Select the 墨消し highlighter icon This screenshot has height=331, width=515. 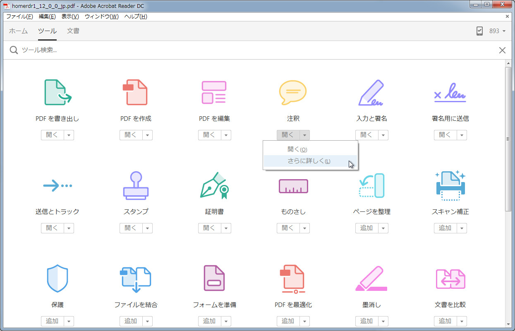[371, 278]
